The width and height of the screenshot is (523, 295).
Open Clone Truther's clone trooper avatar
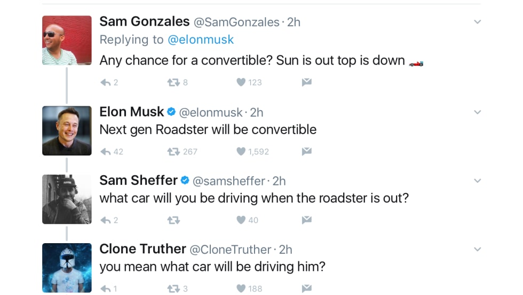[67, 267]
